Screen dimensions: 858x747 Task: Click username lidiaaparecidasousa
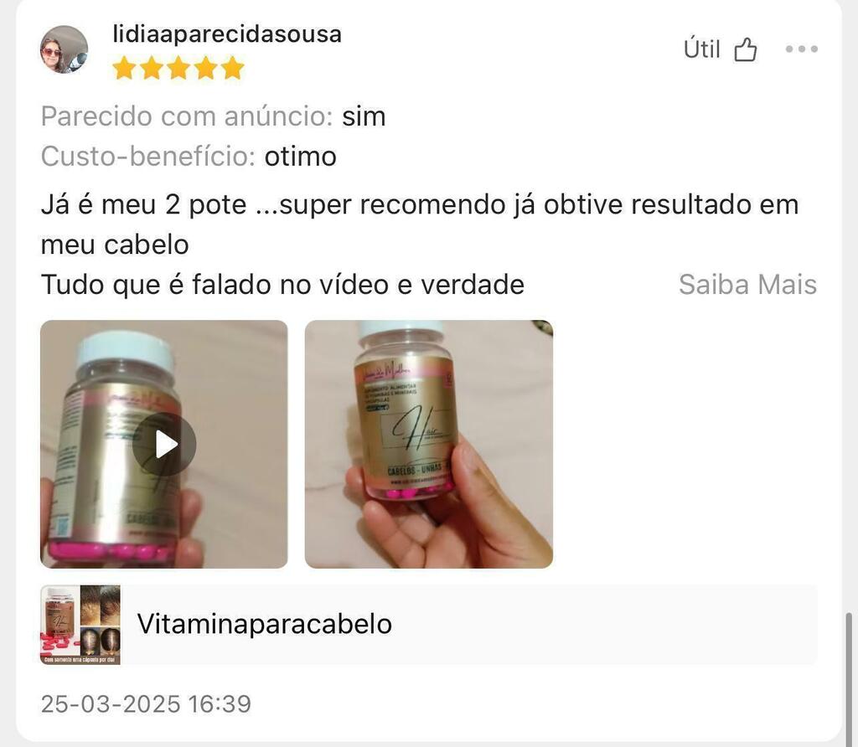pyautogui.click(x=227, y=33)
